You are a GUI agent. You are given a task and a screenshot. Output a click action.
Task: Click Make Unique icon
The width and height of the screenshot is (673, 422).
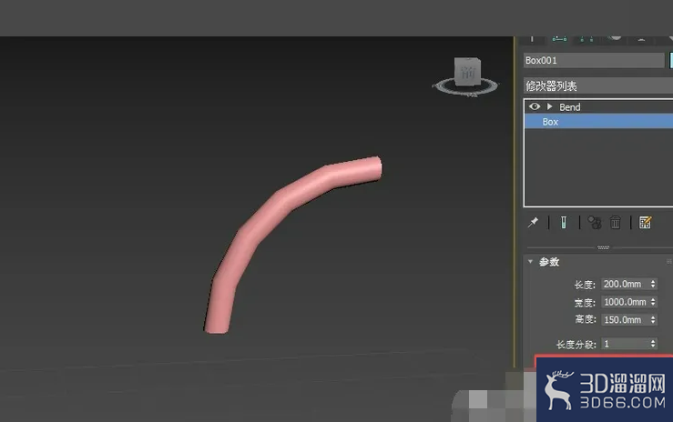click(x=595, y=222)
